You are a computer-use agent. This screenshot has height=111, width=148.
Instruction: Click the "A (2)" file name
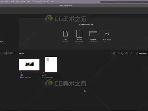coord(21,75)
